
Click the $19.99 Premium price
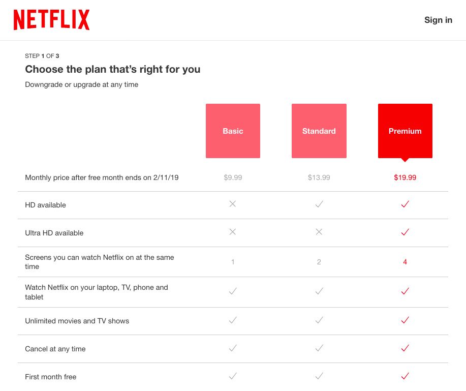click(x=405, y=177)
